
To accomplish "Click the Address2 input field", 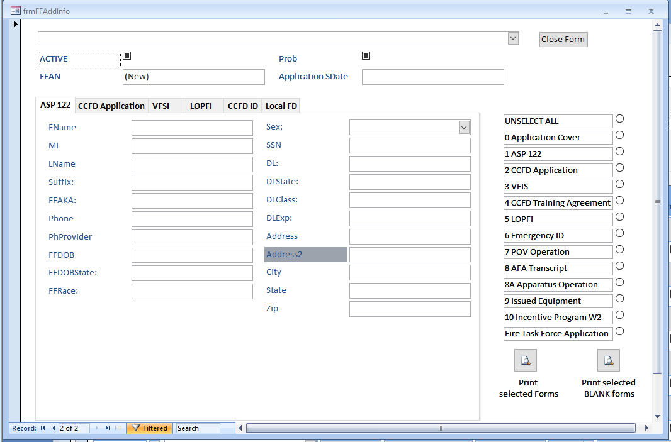I will [410, 255].
